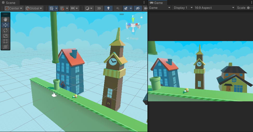Open the Display 1 dropdown

tap(183, 8)
